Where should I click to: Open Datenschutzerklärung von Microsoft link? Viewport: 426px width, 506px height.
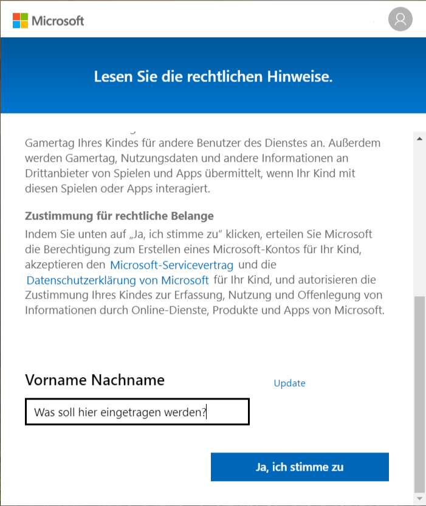118,280
